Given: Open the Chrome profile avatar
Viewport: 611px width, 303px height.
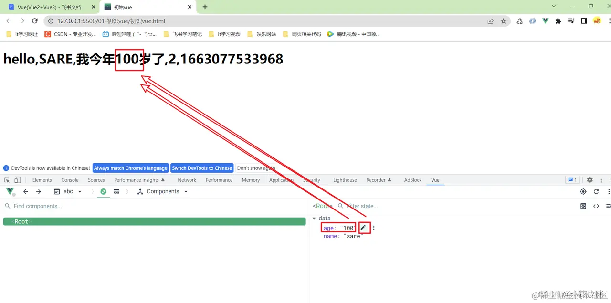Looking at the screenshot, I should (x=597, y=21).
